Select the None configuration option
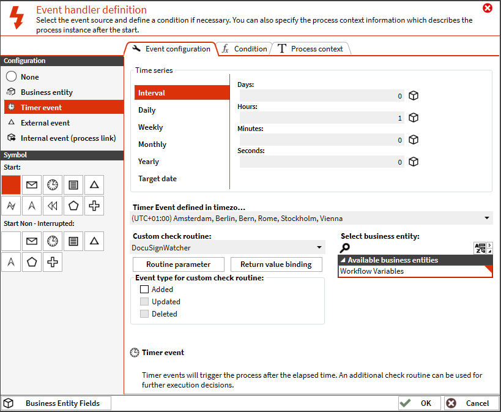Viewport: 501px width, 412px height. click(x=29, y=77)
